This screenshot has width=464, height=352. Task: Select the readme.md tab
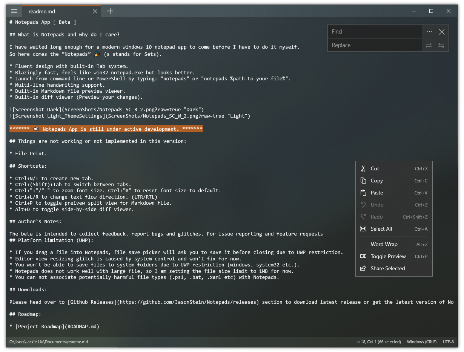tap(62, 11)
